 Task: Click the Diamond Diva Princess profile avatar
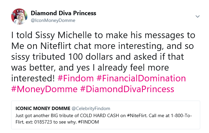pos(19,17)
